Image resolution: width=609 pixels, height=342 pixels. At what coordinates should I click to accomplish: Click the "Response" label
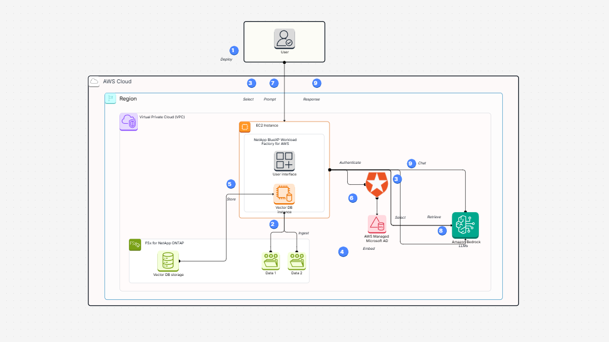[x=312, y=99]
